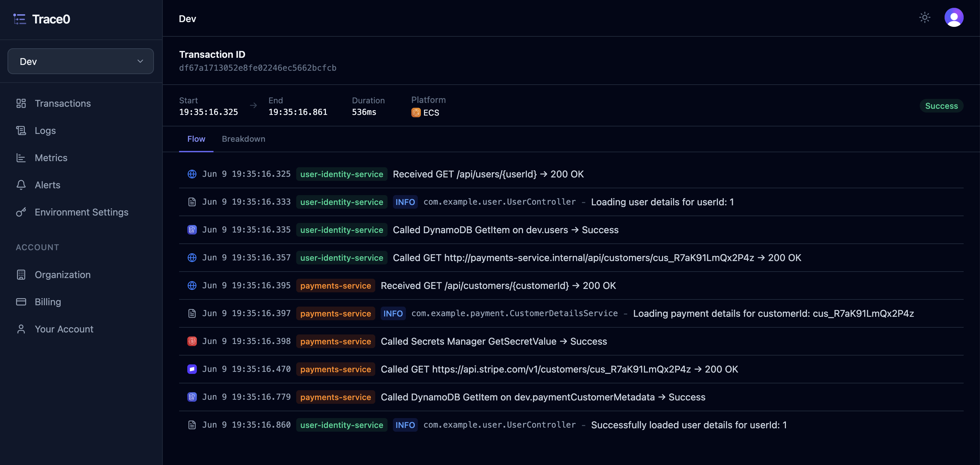Image resolution: width=980 pixels, height=465 pixels.
Task: Click payments-service tag on Stripe row
Action: 335,369
